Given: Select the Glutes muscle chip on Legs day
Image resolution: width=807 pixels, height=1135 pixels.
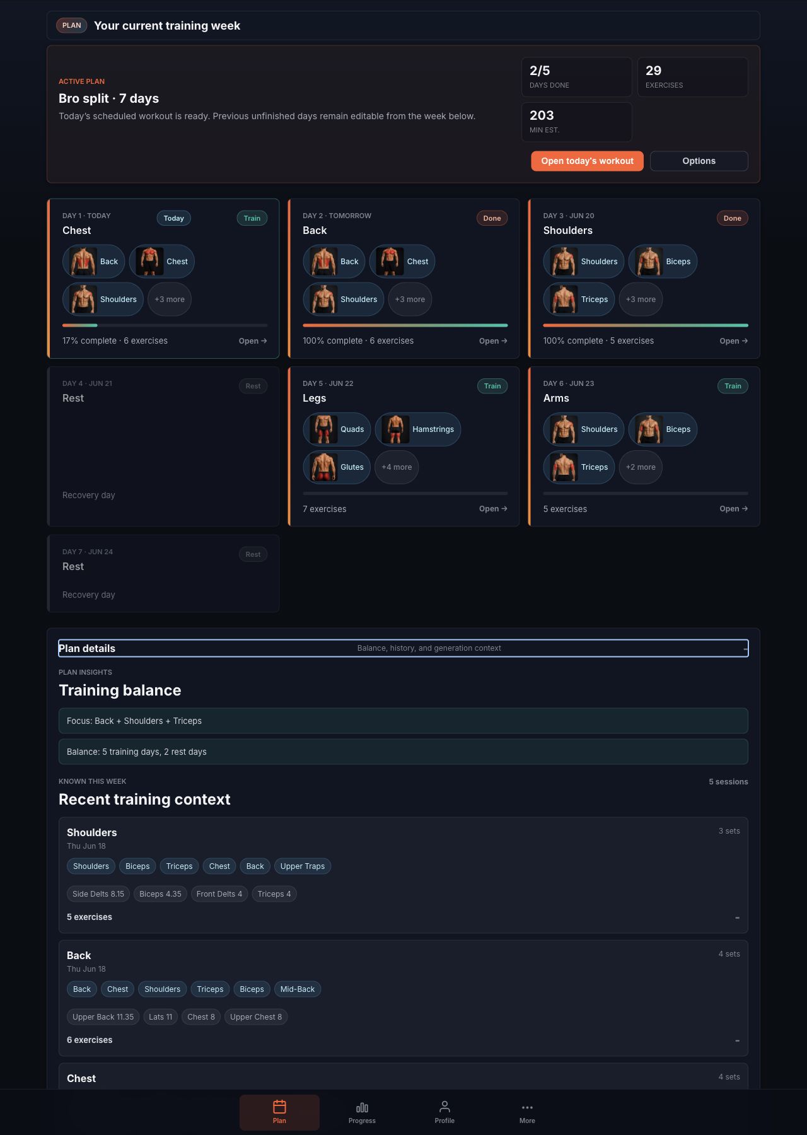Looking at the screenshot, I should 337,467.
